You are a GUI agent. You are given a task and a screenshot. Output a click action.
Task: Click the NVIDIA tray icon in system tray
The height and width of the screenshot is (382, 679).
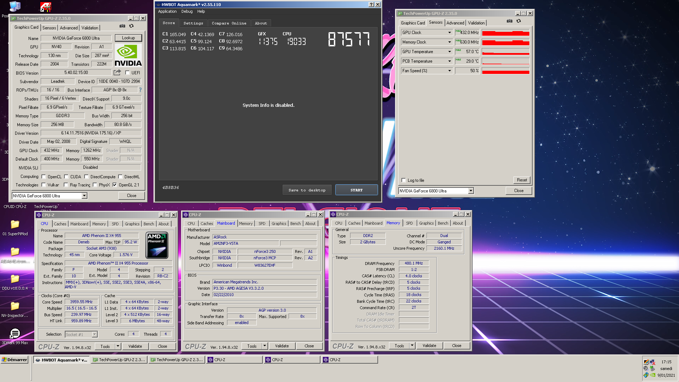point(652,375)
